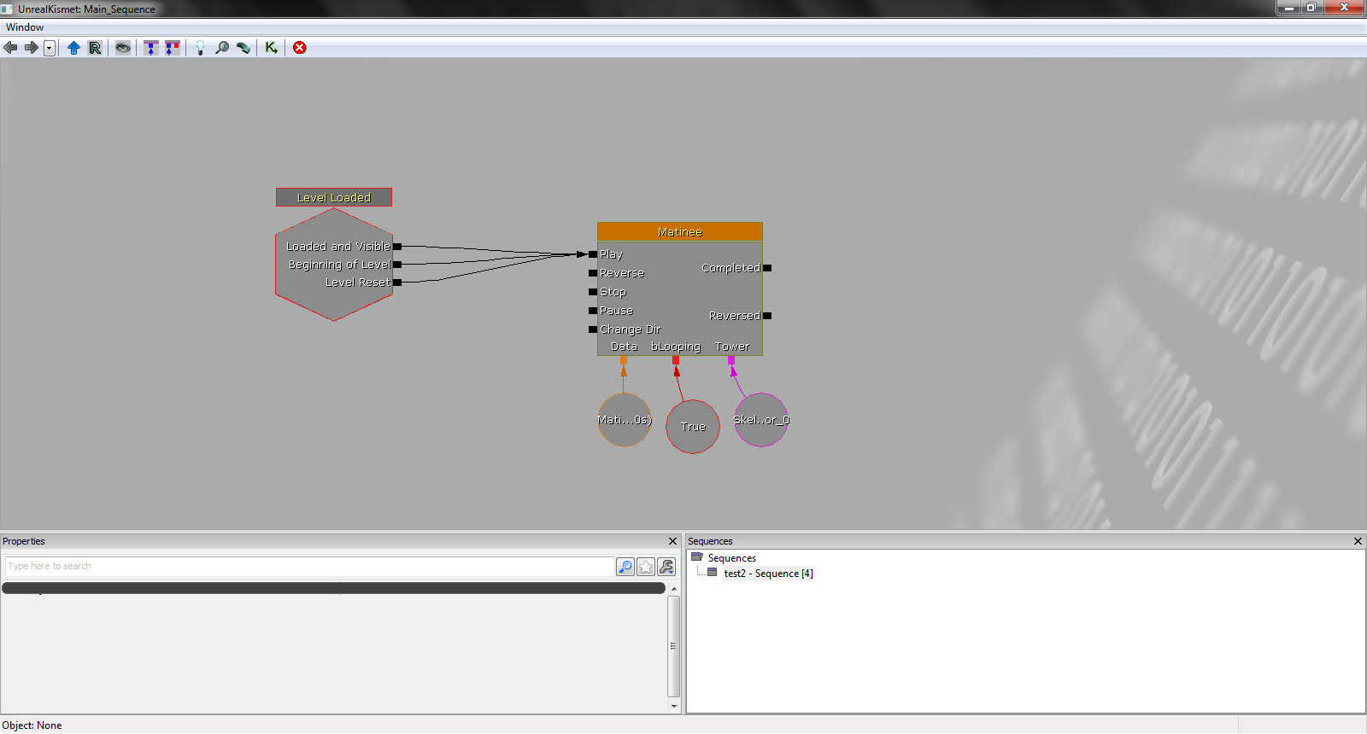Select the Level Loaded event title
Screen dimensions: 1367x734
tap(334, 197)
